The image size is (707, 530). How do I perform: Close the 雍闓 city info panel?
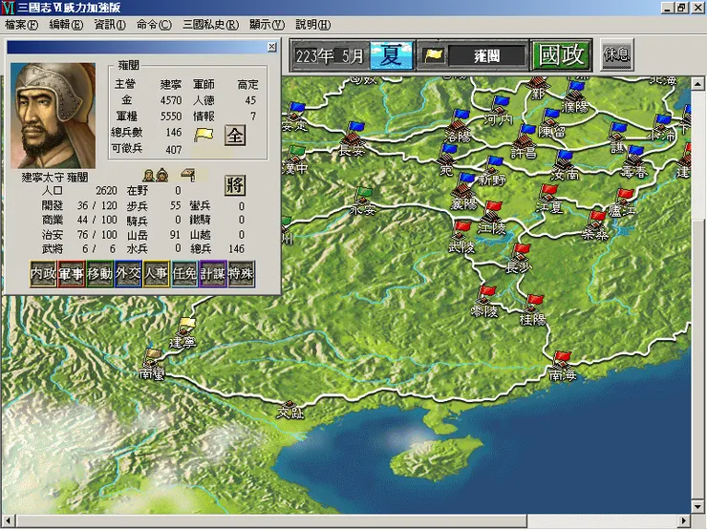coord(272,47)
